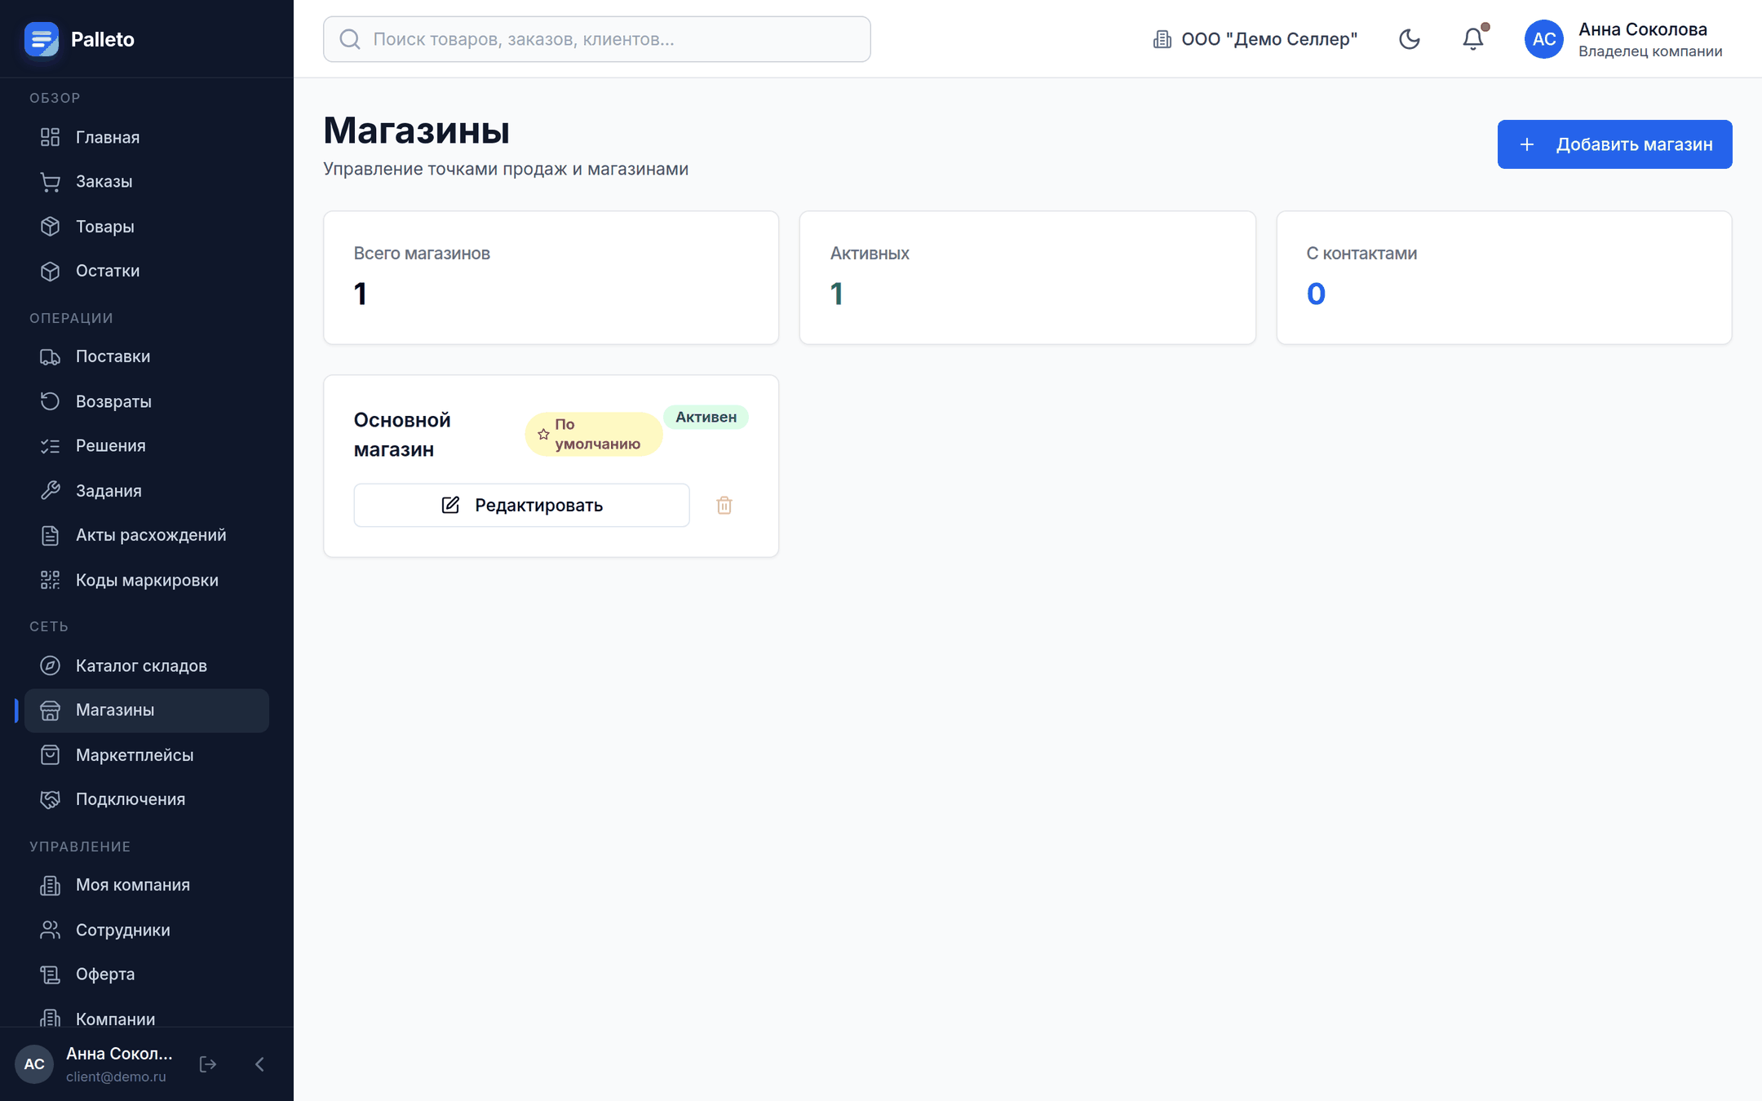The image size is (1762, 1101).
Task: Toggle dark mode with the moon icon
Action: (1409, 39)
